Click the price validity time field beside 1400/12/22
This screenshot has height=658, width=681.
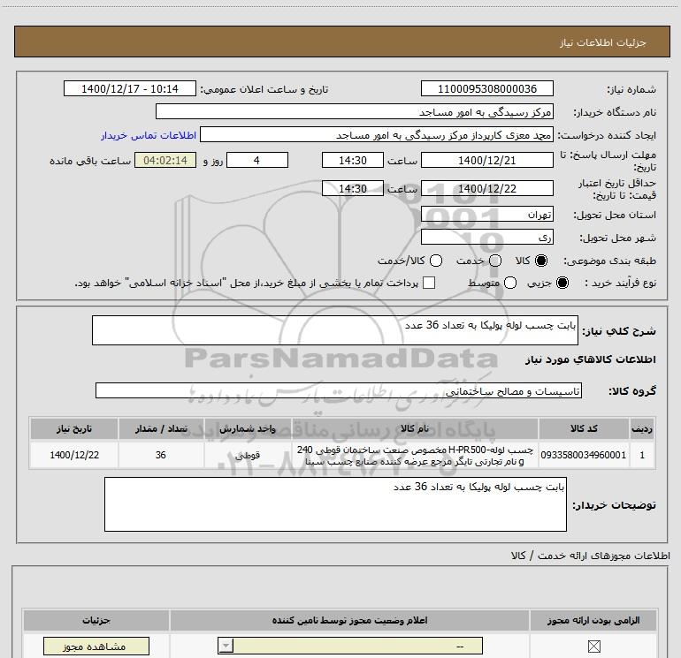point(353,188)
